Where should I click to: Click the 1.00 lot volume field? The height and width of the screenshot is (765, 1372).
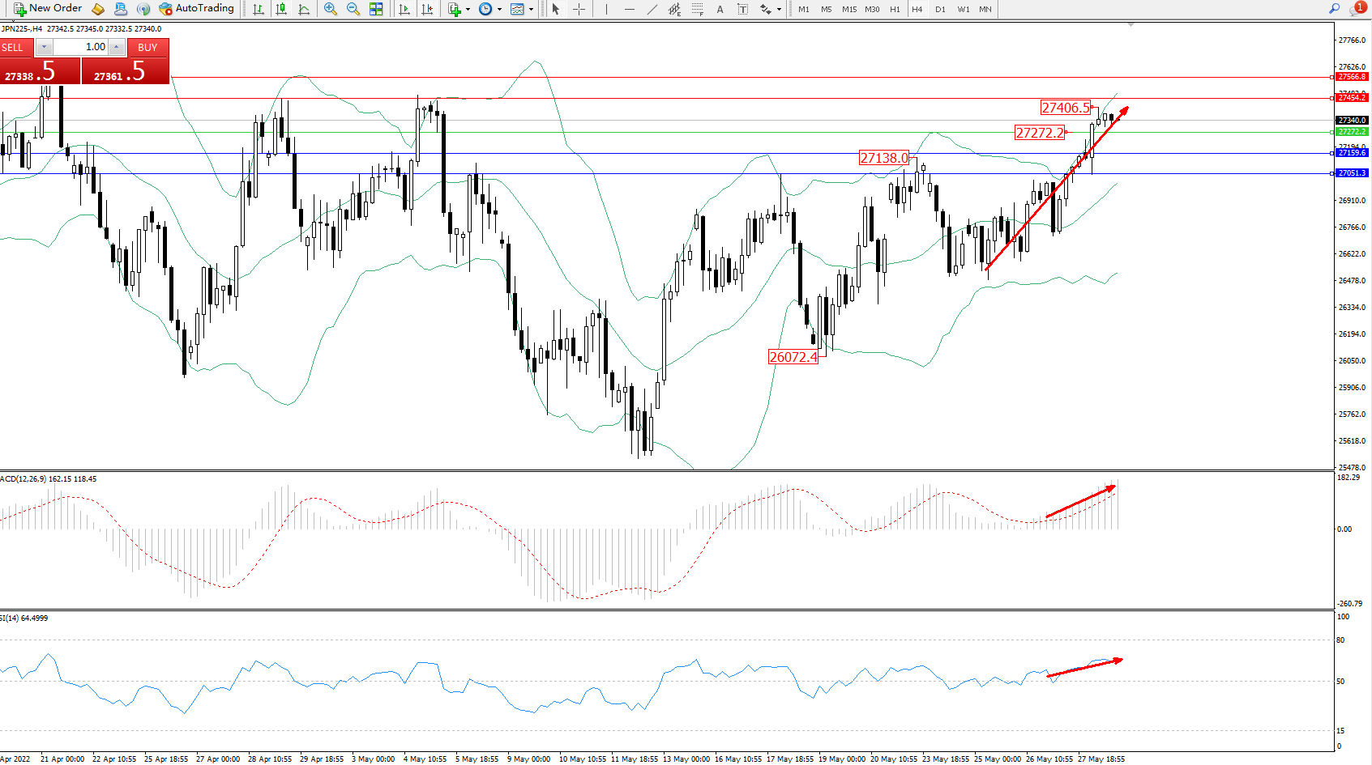81,47
